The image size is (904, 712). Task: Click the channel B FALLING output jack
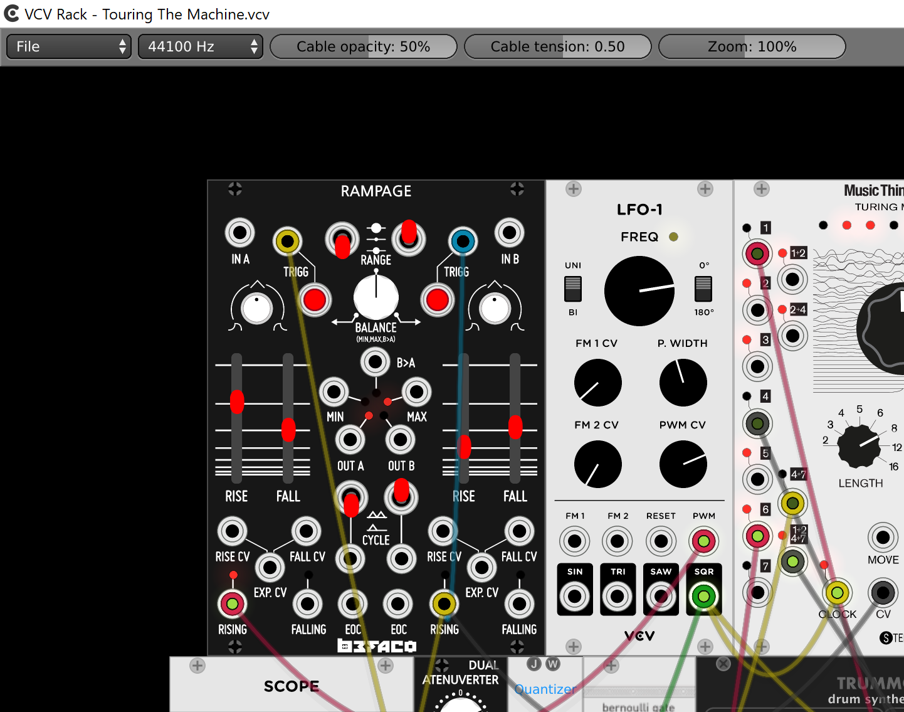520,604
